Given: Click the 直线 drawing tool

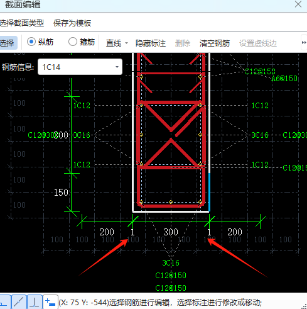Looking at the screenshot, I should click(x=114, y=43).
